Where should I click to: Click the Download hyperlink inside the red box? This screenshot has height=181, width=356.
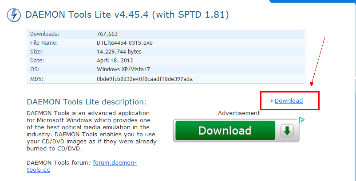(289, 101)
